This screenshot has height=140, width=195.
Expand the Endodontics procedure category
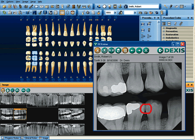(x=164, y=38)
